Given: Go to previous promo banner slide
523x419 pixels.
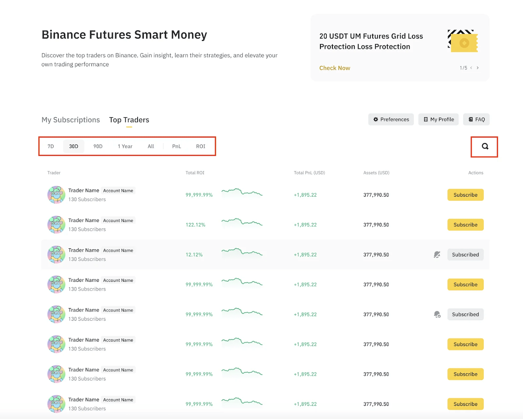Looking at the screenshot, I should (x=471, y=68).
